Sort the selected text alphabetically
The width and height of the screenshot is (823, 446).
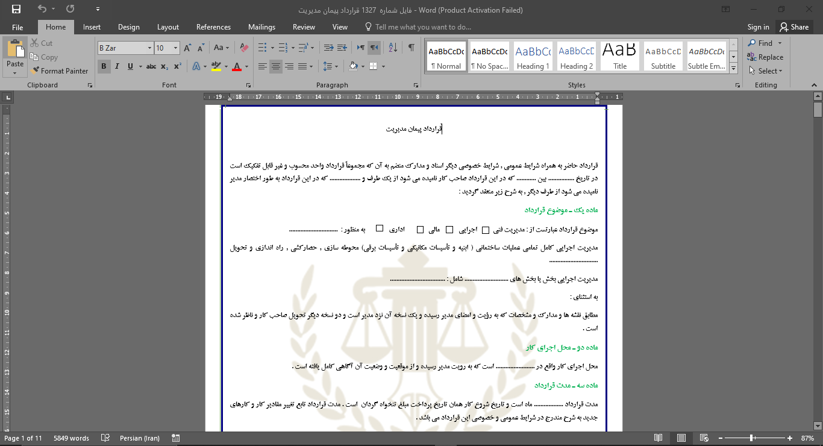[393, 48]
